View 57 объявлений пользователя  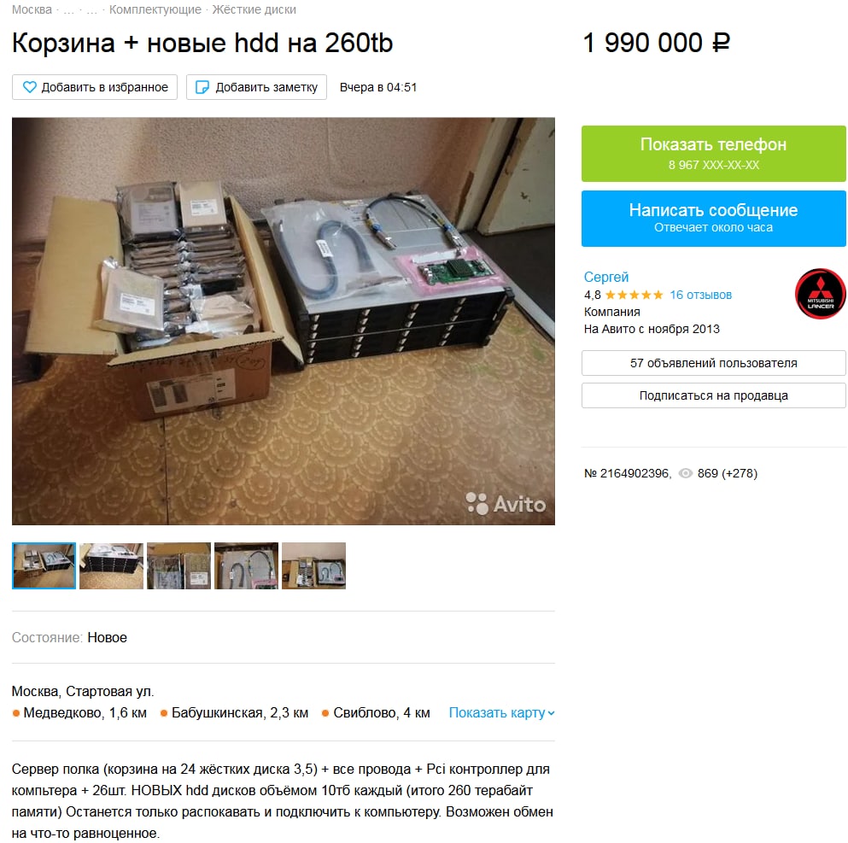(x=713, y=363)
